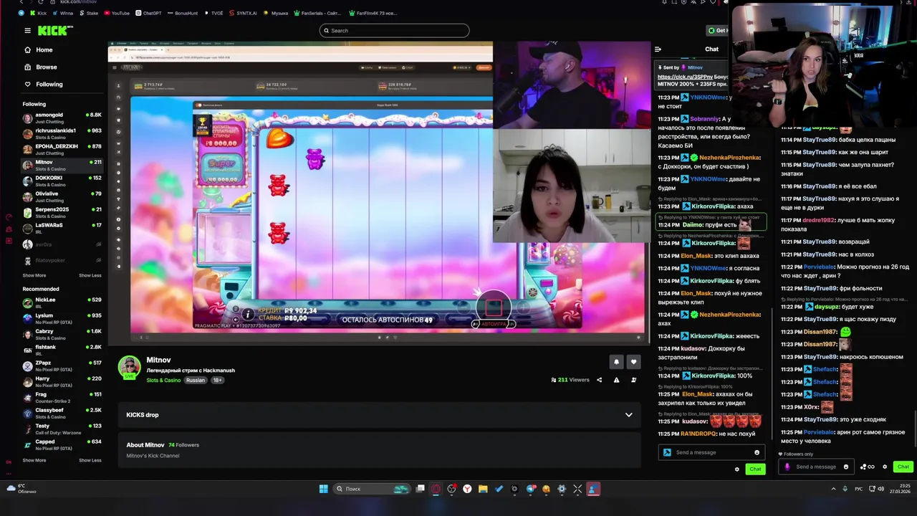Open pinned clck.ru link in chat

click(685, 77)
